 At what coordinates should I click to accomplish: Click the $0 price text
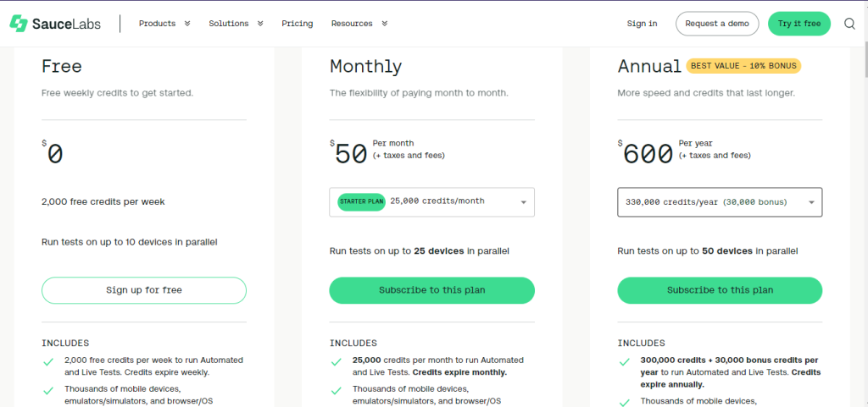click(53, 153)
